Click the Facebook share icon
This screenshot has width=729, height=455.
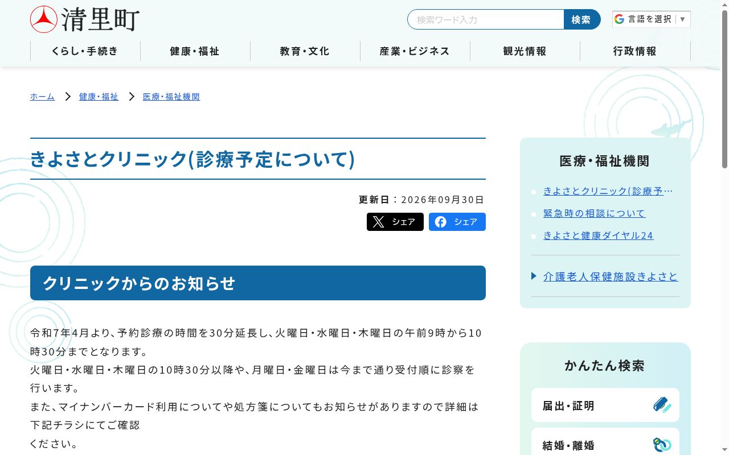pyautogui.click(x=441, y=222)
